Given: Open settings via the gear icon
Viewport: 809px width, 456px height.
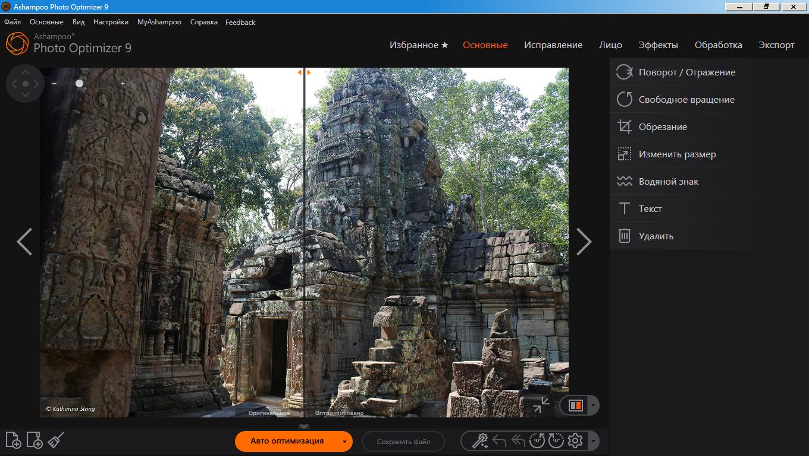Looking at the screenshot, I should click(575, 441).
